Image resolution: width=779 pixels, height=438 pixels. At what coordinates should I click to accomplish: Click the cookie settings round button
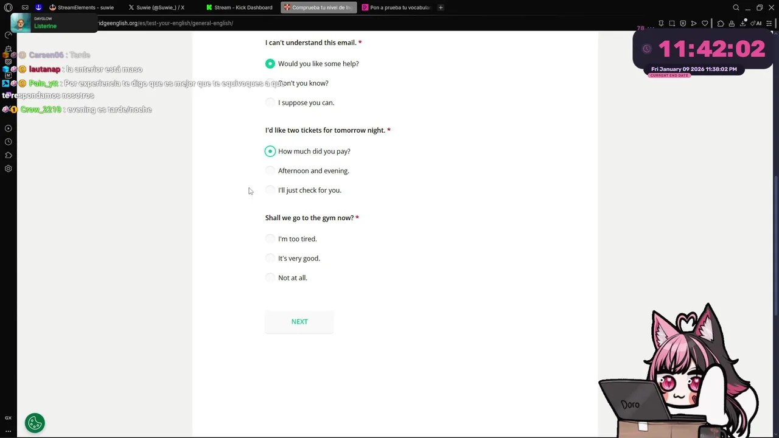[x=35, y=423]
